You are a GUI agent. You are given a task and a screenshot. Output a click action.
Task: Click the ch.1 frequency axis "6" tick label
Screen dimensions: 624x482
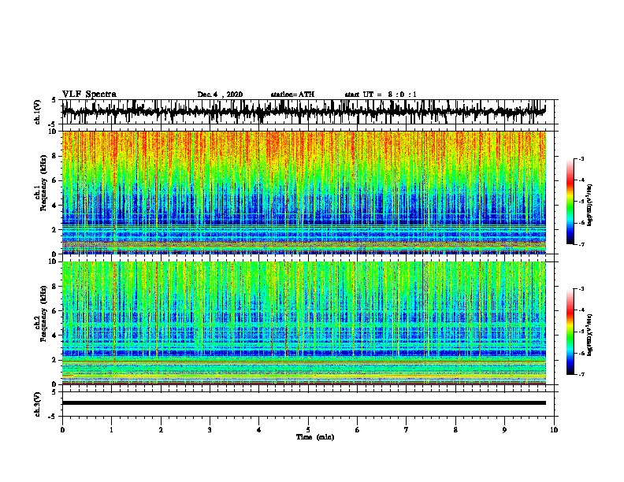pyautogui.click(x=55, y=180)
